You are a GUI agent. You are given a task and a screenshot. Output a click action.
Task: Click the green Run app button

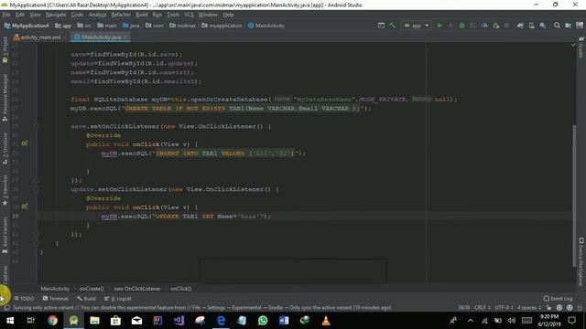coord(439,26)
